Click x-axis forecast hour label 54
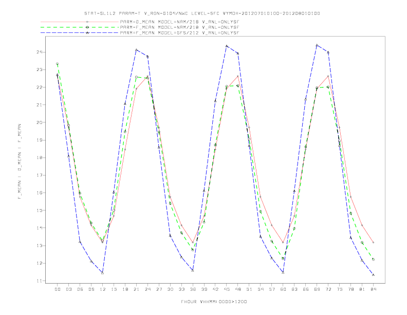Image resolution: width=407 pixels, height=315 pixels. pos(261,289)
